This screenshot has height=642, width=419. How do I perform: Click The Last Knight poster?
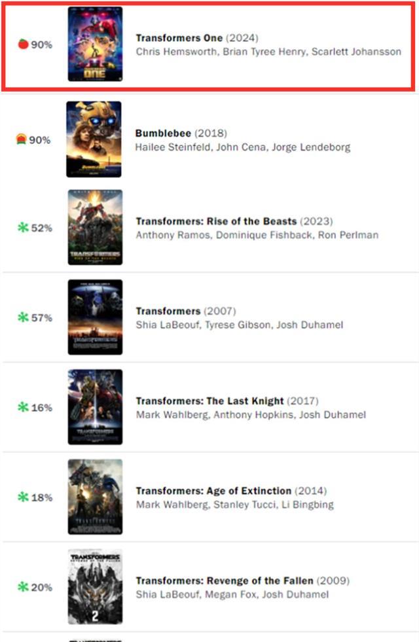point(95,407)
